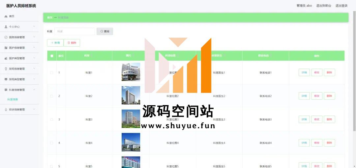Go to 首页 via the breadcrumb

coord(49,17)
